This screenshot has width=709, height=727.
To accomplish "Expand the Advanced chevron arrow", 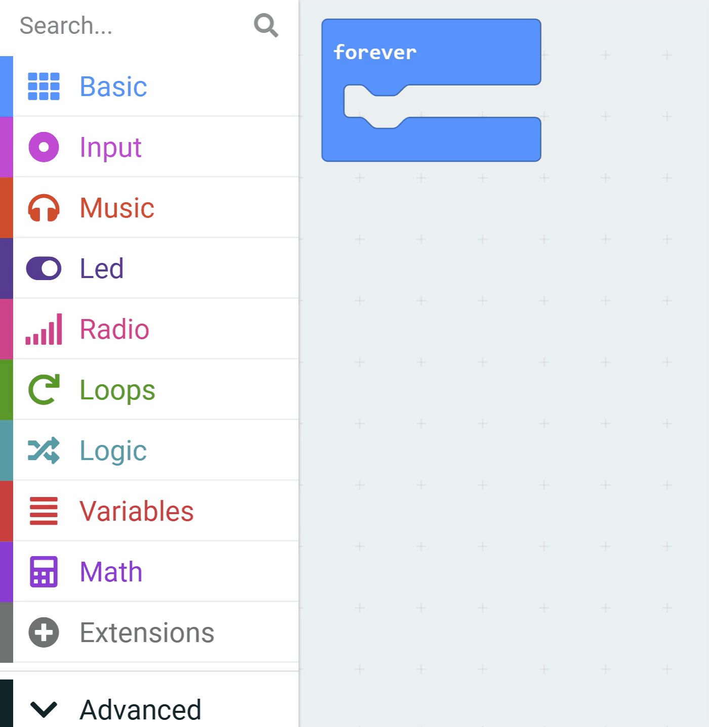I will [44, 709].
